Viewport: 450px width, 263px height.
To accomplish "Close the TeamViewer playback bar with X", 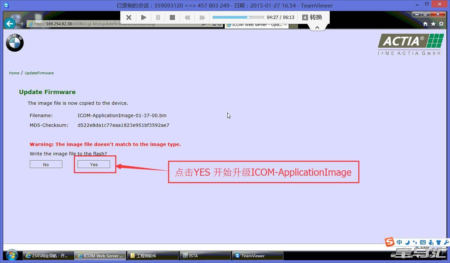I will tap(129, 17).
